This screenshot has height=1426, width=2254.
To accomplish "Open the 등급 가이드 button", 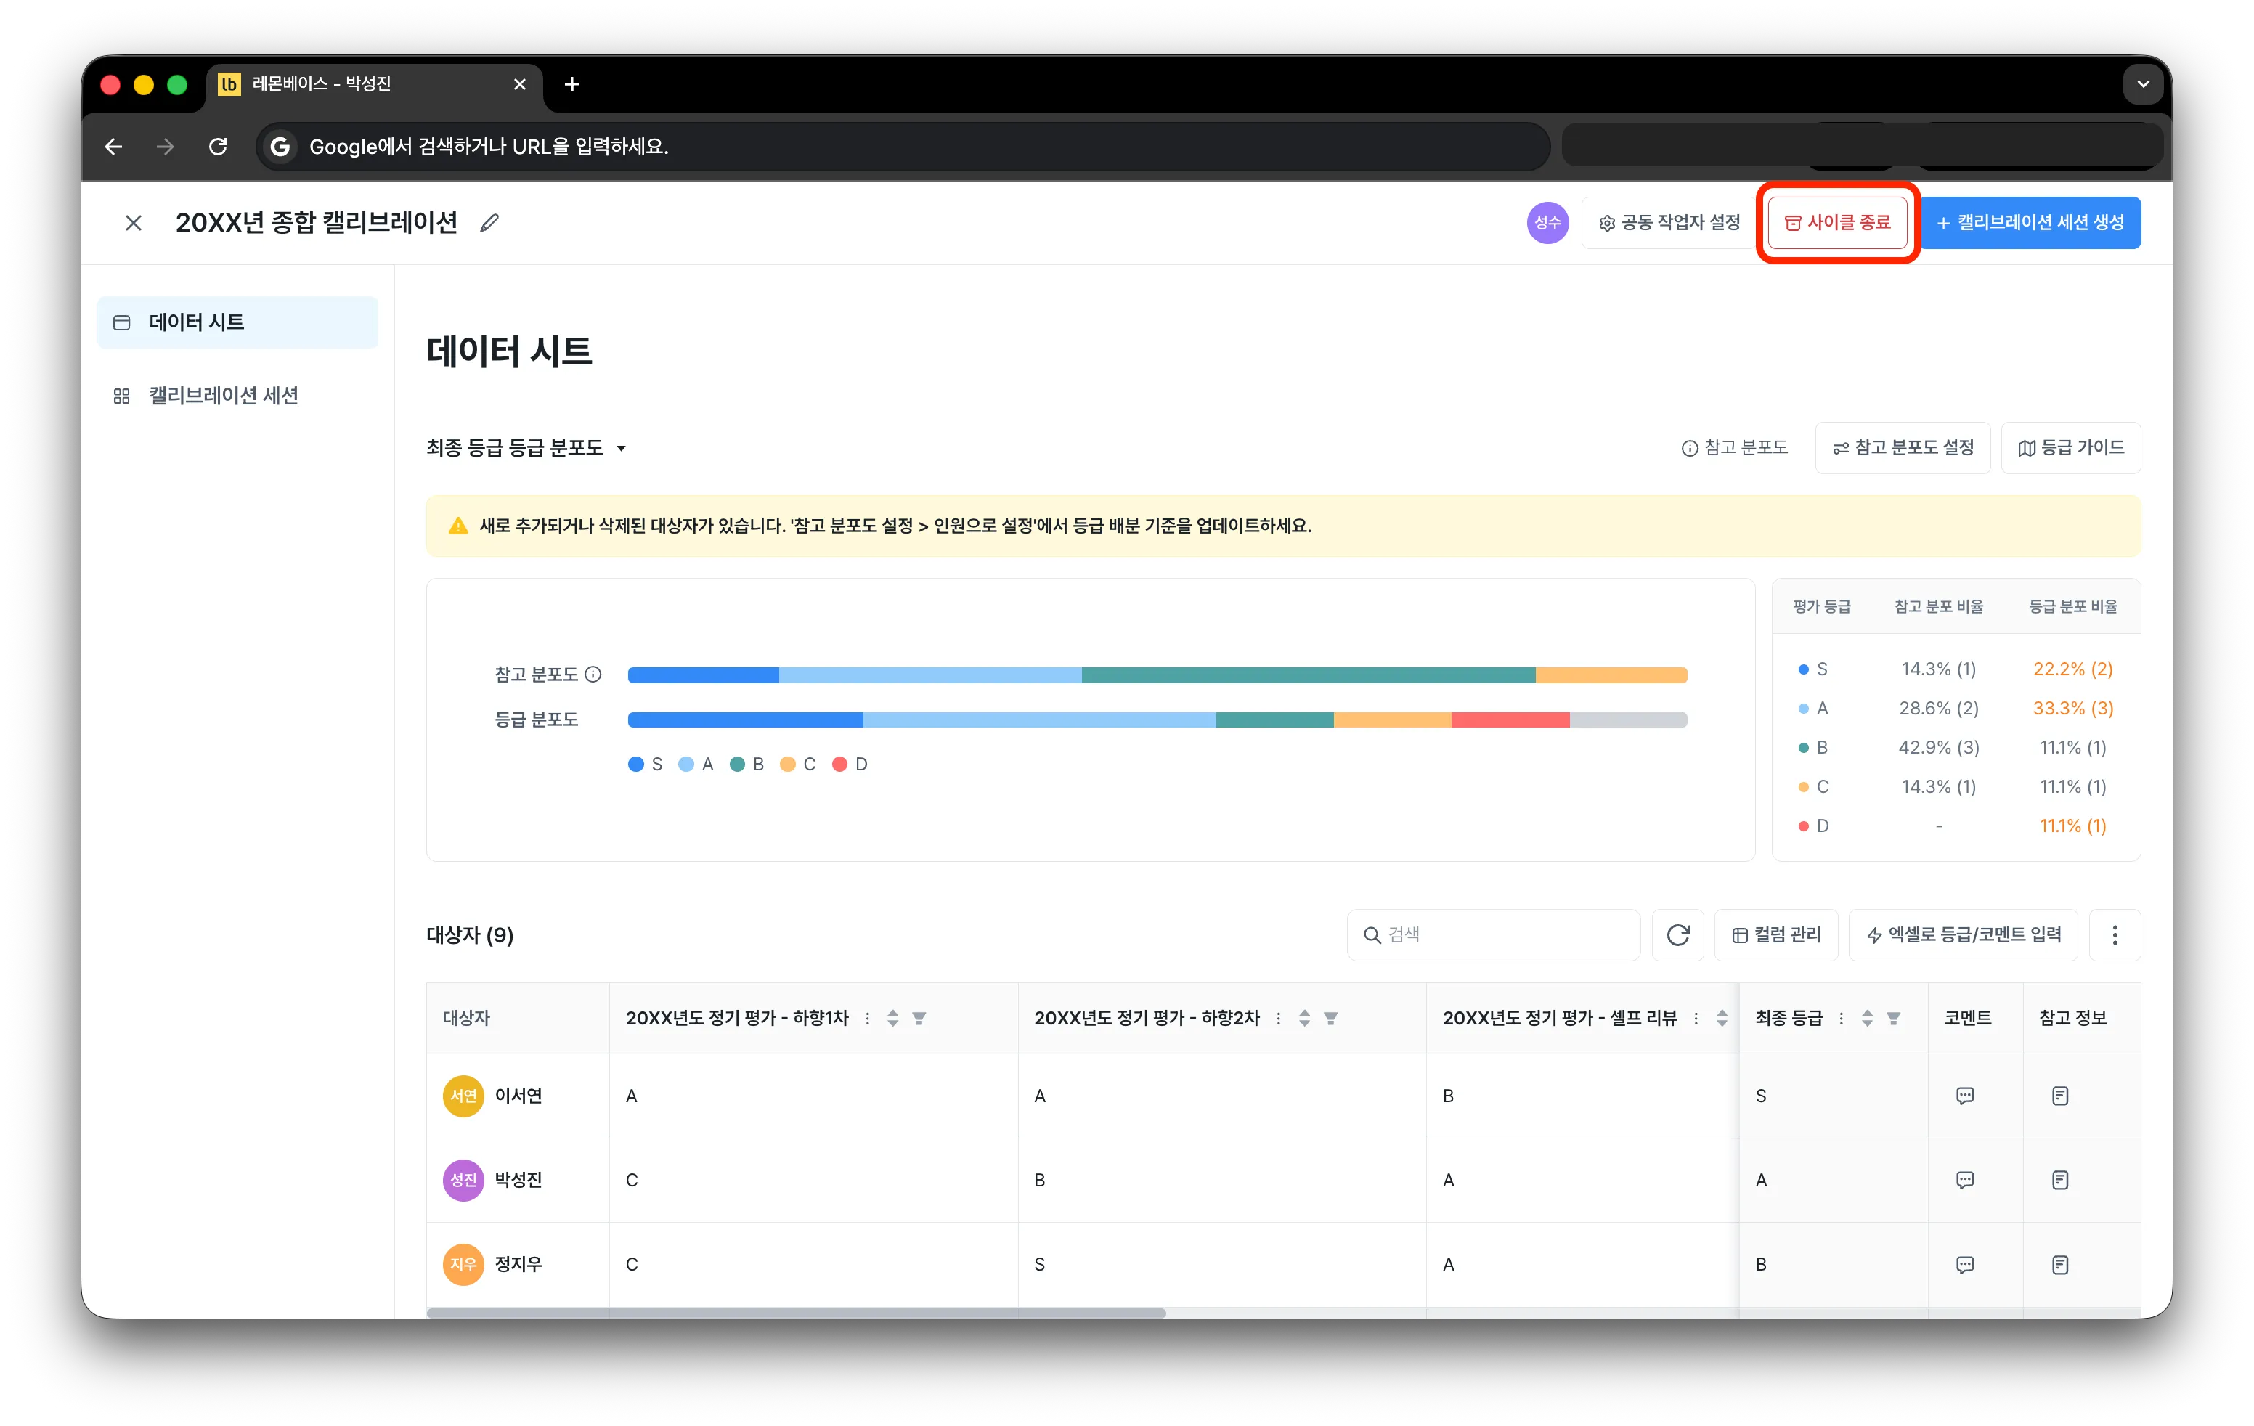I will (2070, 448).
